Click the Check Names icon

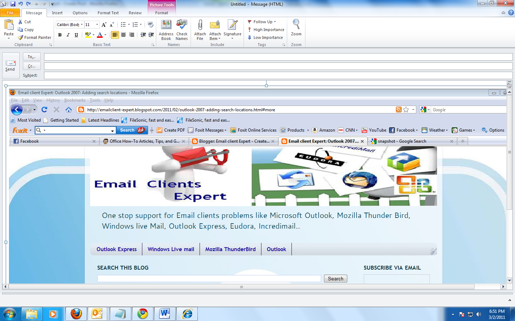(182, 25)
